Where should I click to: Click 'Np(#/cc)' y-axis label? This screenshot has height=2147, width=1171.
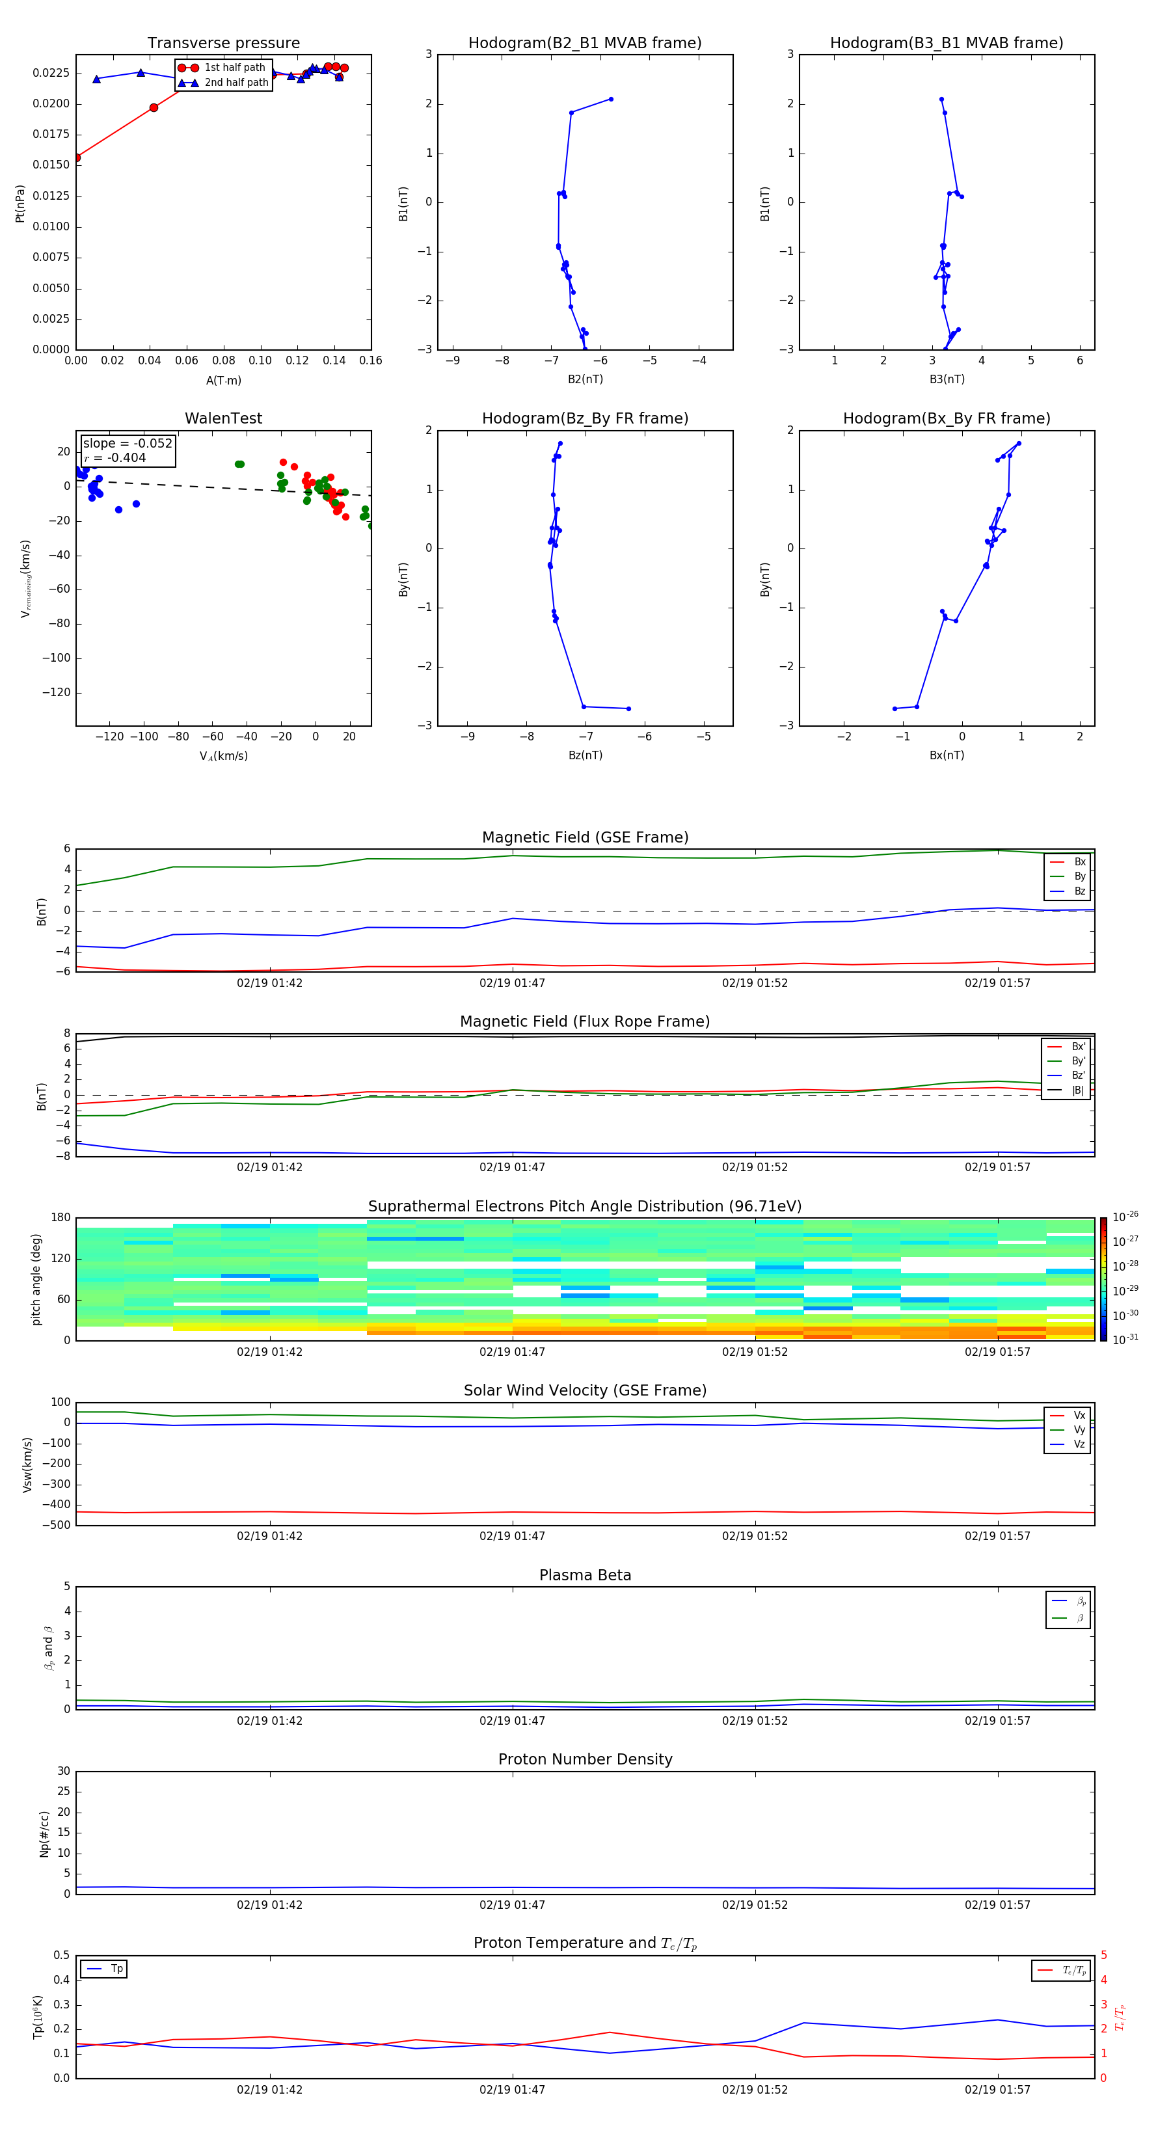(44, 1833)
